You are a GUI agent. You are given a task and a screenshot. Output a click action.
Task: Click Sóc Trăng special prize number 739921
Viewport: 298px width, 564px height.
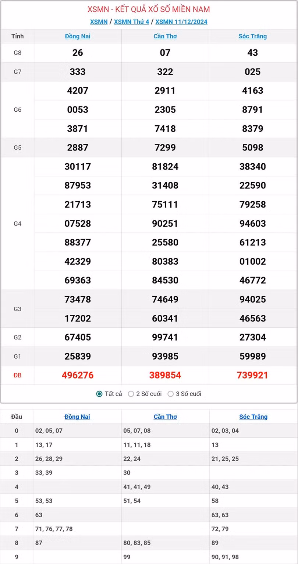[x=253, y=375]
